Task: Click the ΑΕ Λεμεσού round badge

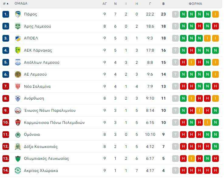Action: pos(18,74)
